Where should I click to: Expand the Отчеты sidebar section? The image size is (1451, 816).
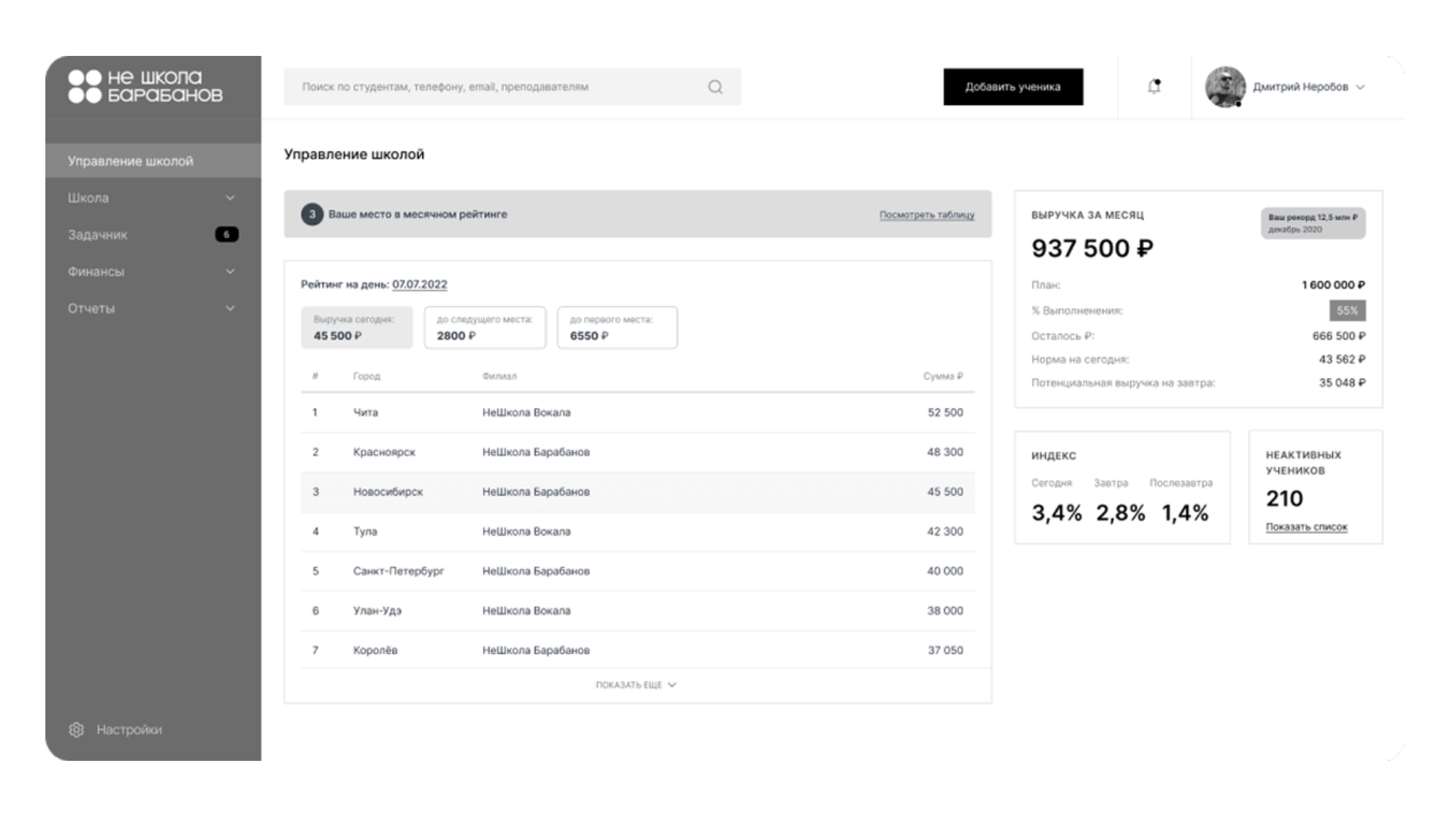pos(230,308)
